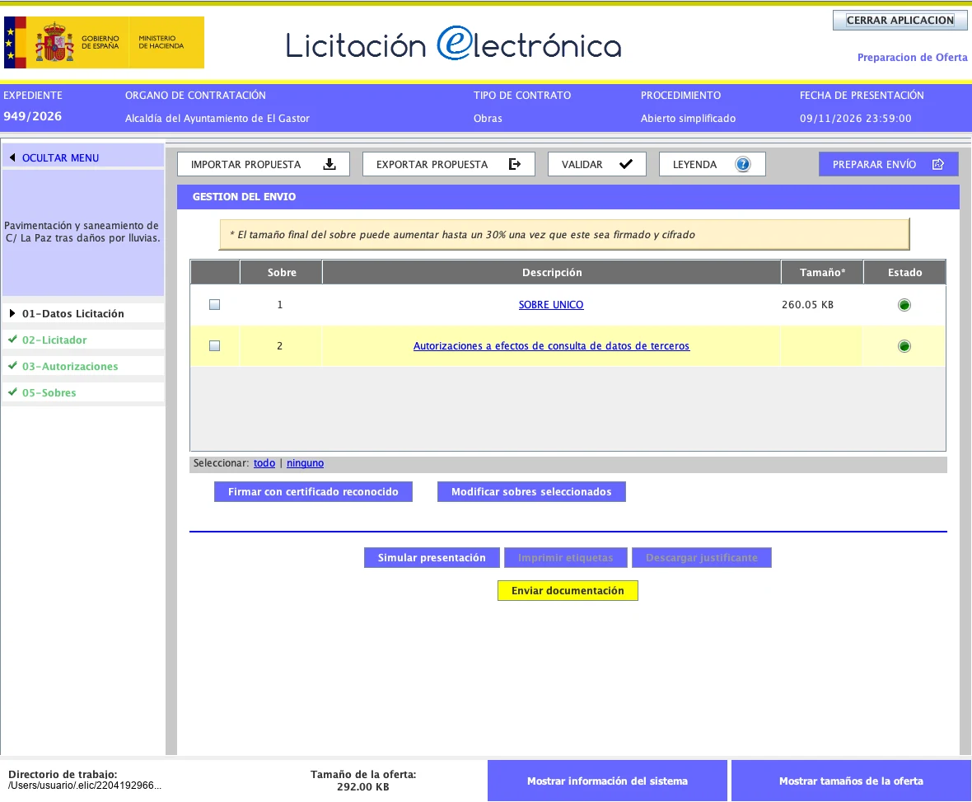Collapse the sidebar with Ocultar Menu arrow

coord(12,157)
